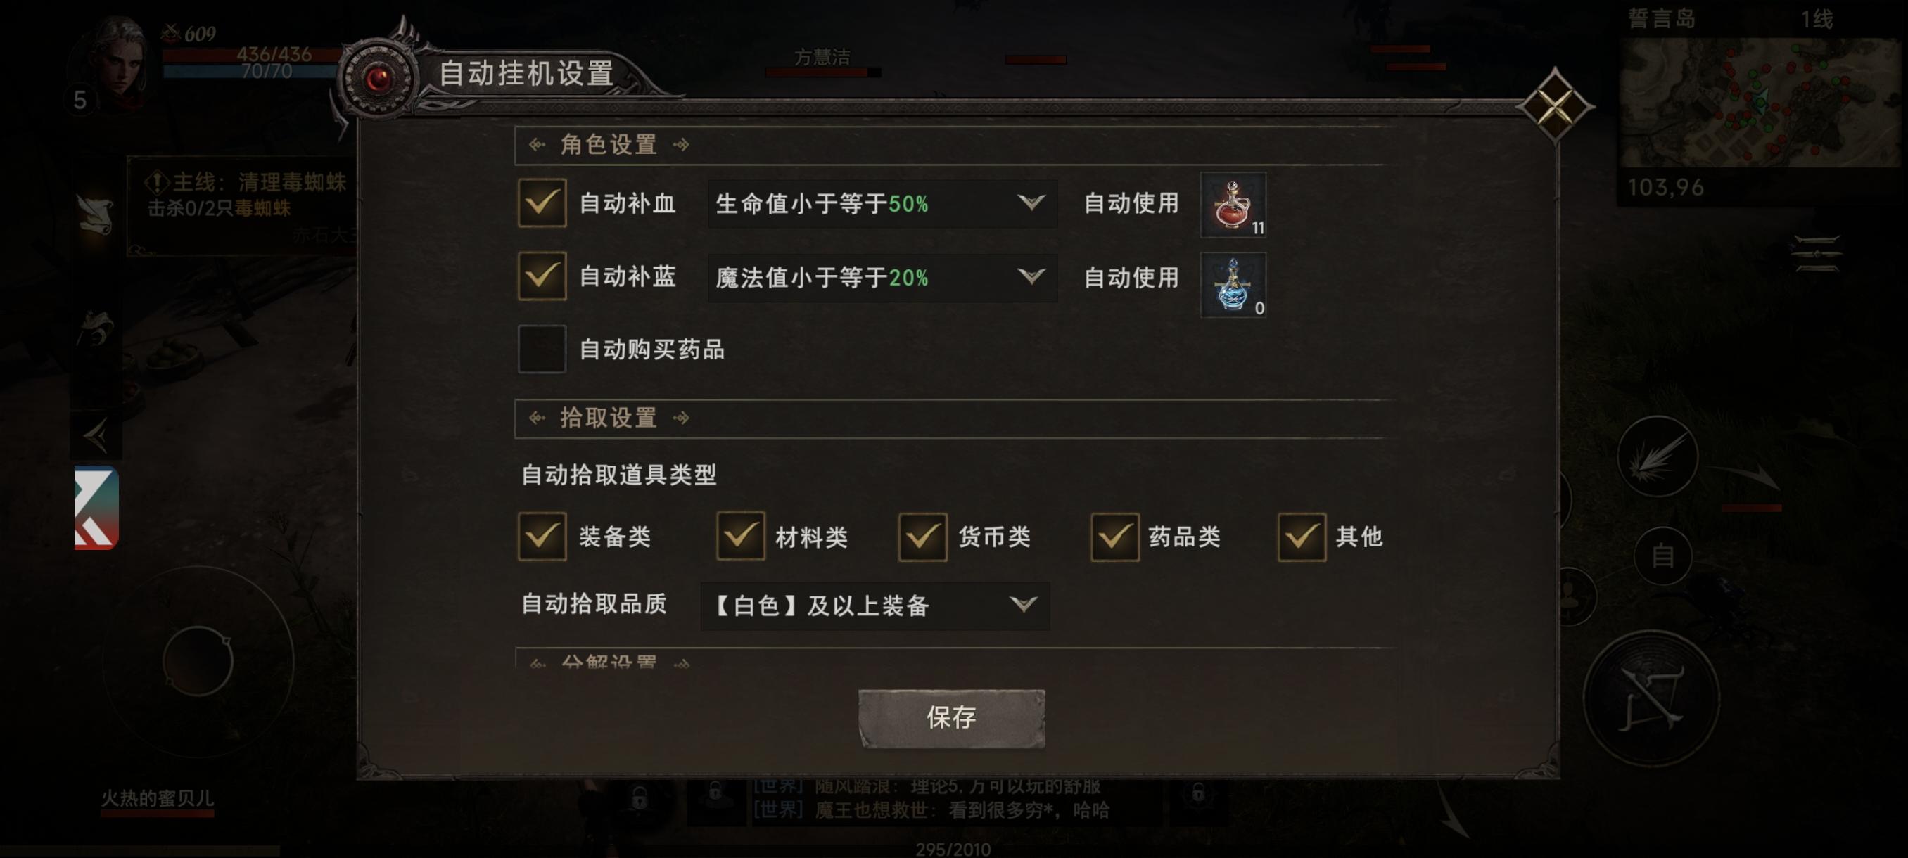Viewport: 1908px width, 858px height.
Task: Click the red-white K app icon
Action: point(96,508)
